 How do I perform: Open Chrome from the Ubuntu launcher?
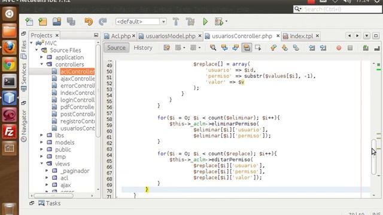(10, 64)
